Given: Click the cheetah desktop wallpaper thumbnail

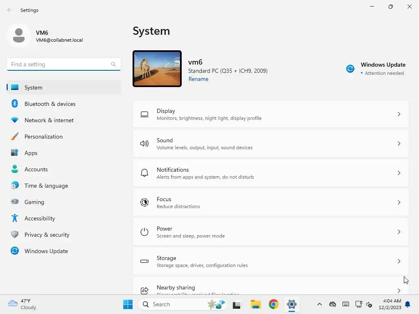Looking at the screenshot, I should tap(157, 69).
